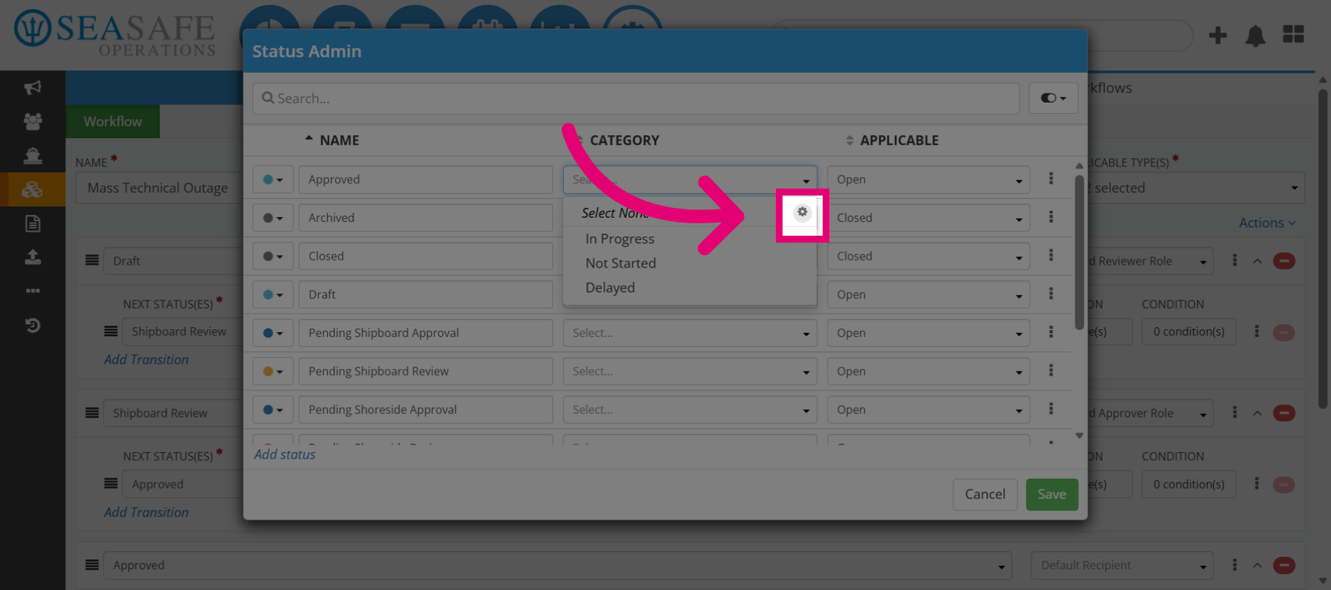Remove the Draft workflow step red button
This screenshot has width=1331, height=590.
tap(1284, 261)
